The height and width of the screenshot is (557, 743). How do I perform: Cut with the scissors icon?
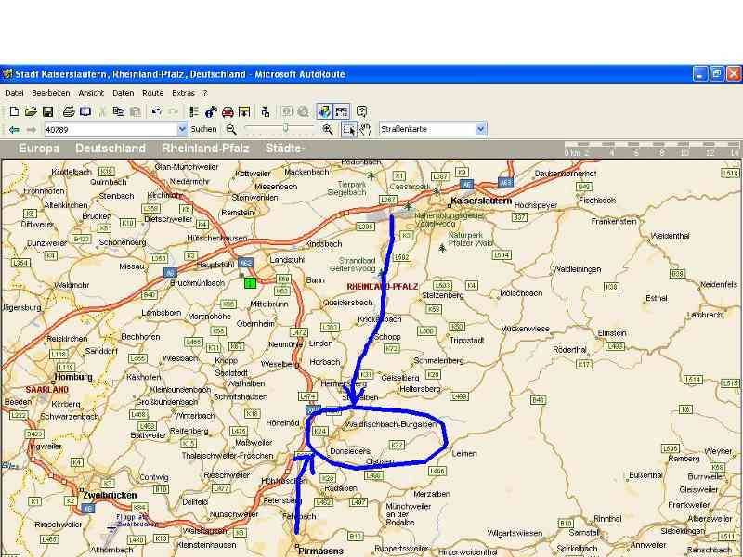click(x=102, y=111)
